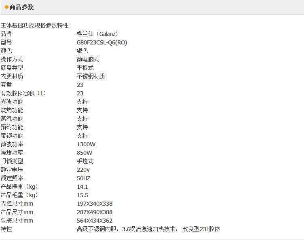
Task: Select the 商品参数 section header text
Action: (21, 7)
